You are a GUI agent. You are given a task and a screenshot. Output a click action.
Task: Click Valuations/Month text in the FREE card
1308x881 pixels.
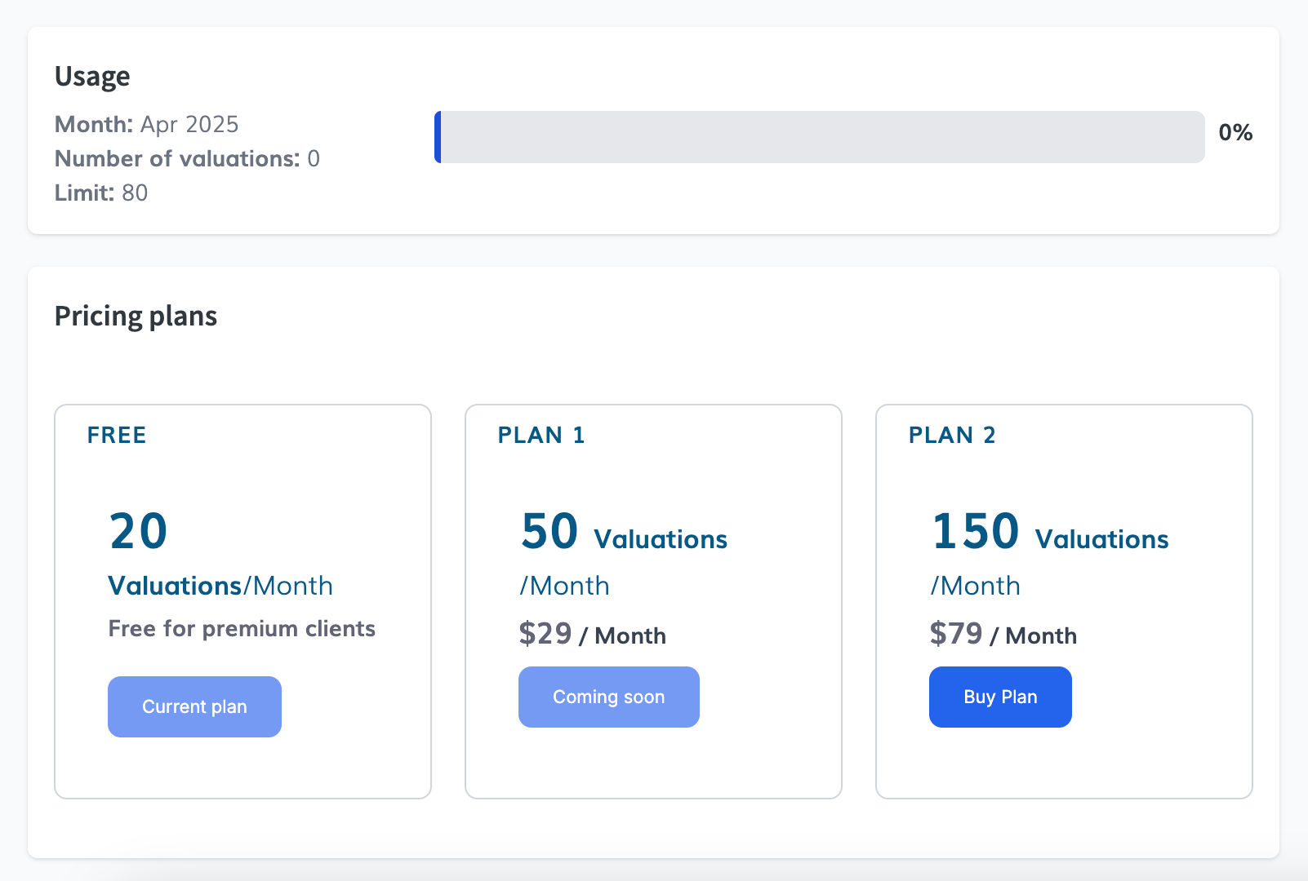click(220, 587)
